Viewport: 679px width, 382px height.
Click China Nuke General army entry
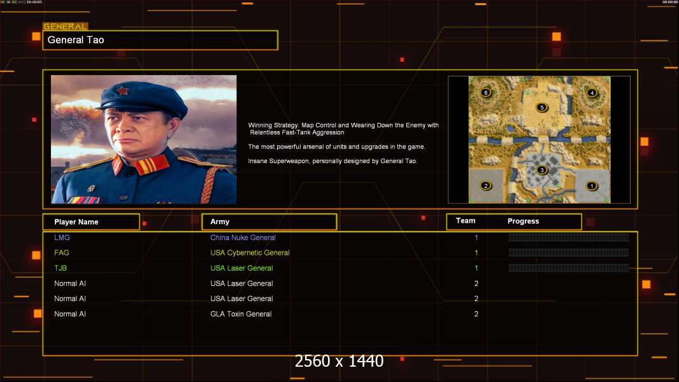(x=243, y=237)
